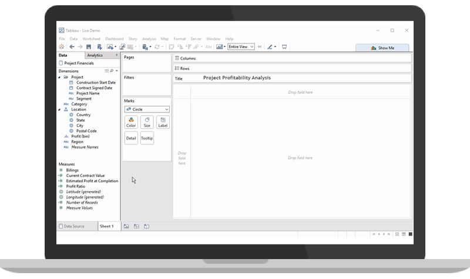470x279 pixels.
Task: Click the Duplicate Sheet toolbar icon
Action: pyautogui.click(x=122, y=47)
